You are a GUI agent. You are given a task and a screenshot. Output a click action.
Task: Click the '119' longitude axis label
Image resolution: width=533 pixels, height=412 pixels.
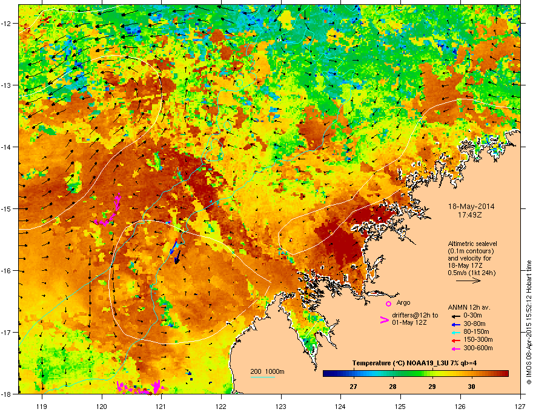click(42, 406)
